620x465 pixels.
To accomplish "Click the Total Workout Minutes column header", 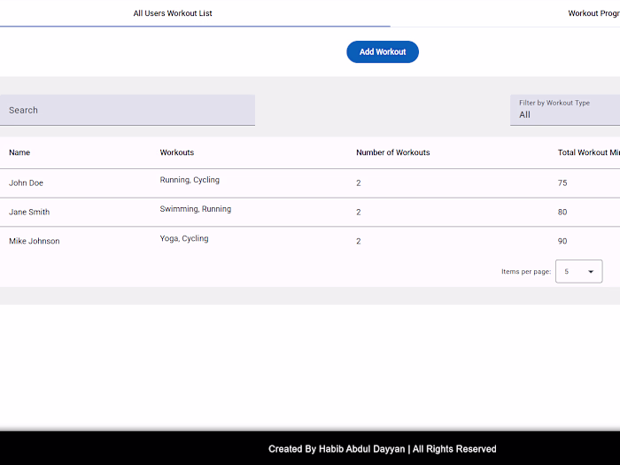I will click(588, 152).
